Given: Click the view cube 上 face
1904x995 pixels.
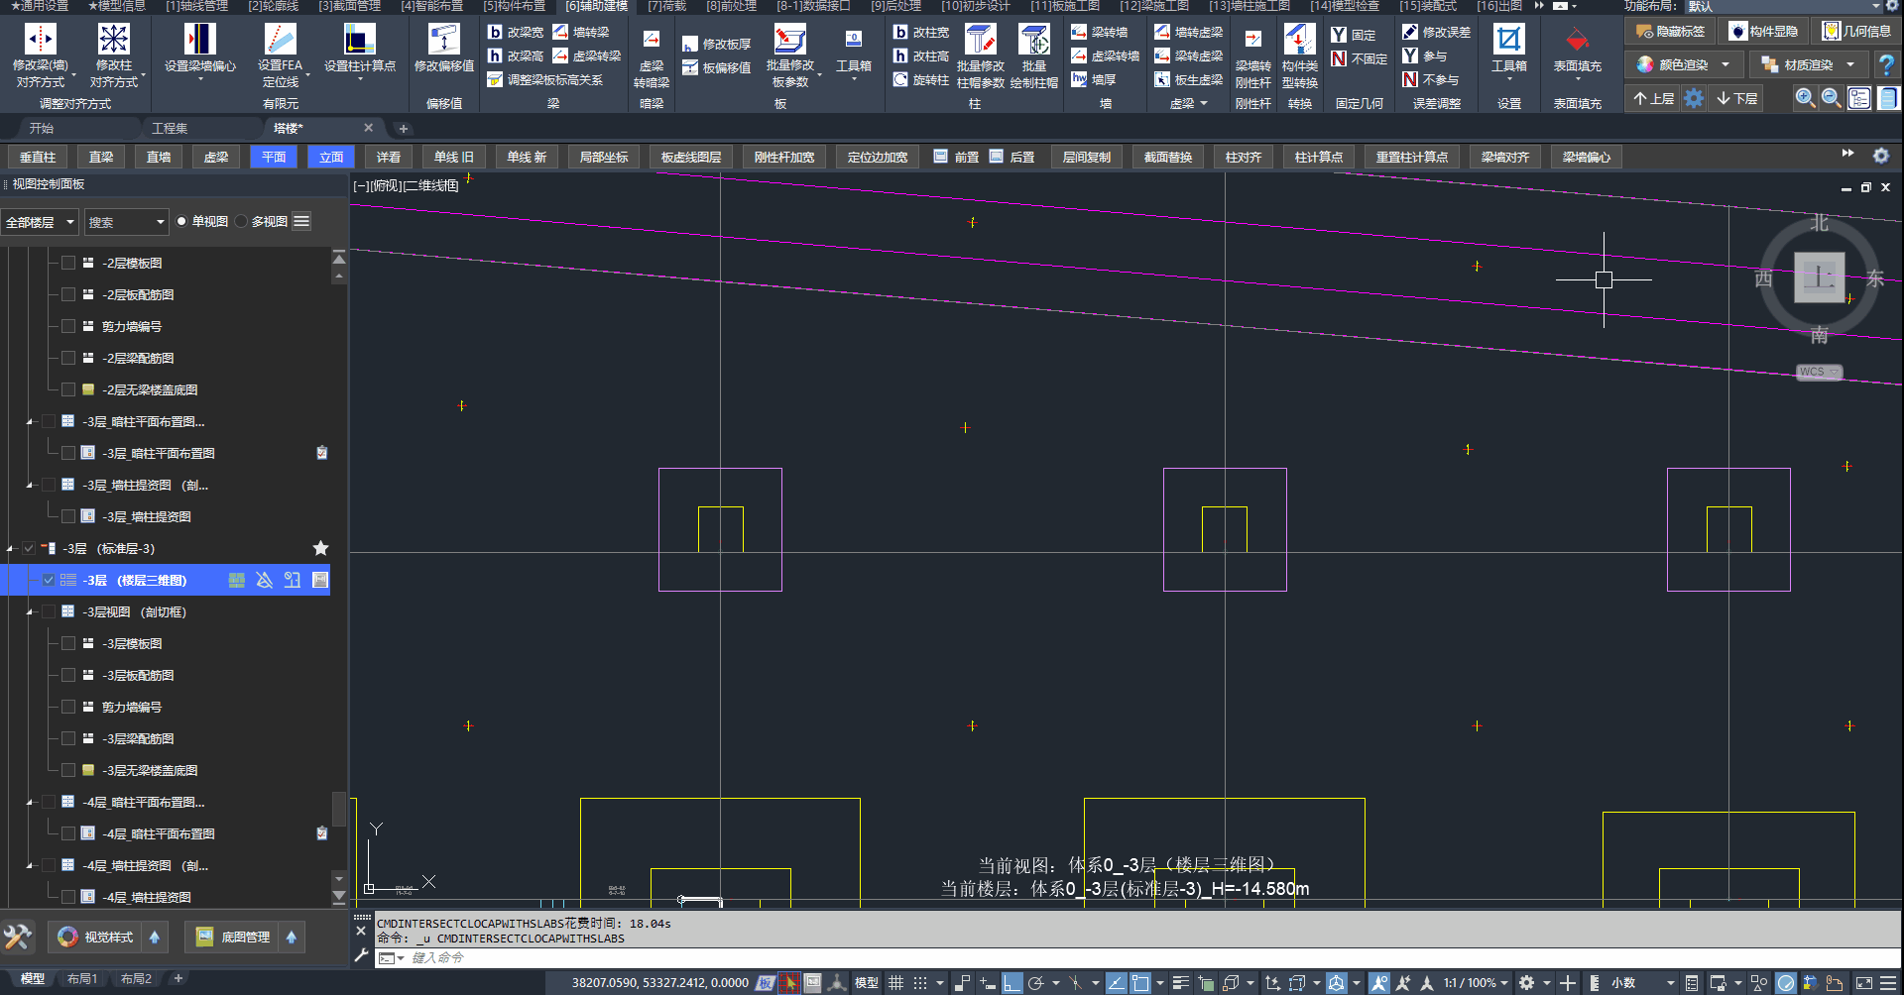Looking at the screenshot, I should tap(1819, 277).
